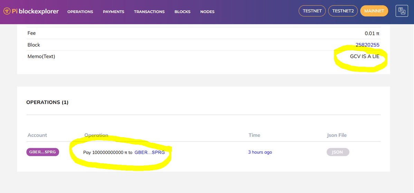414x193 pixels.
Task: Click the 'Json File' column header
Action: pos(337,135)
